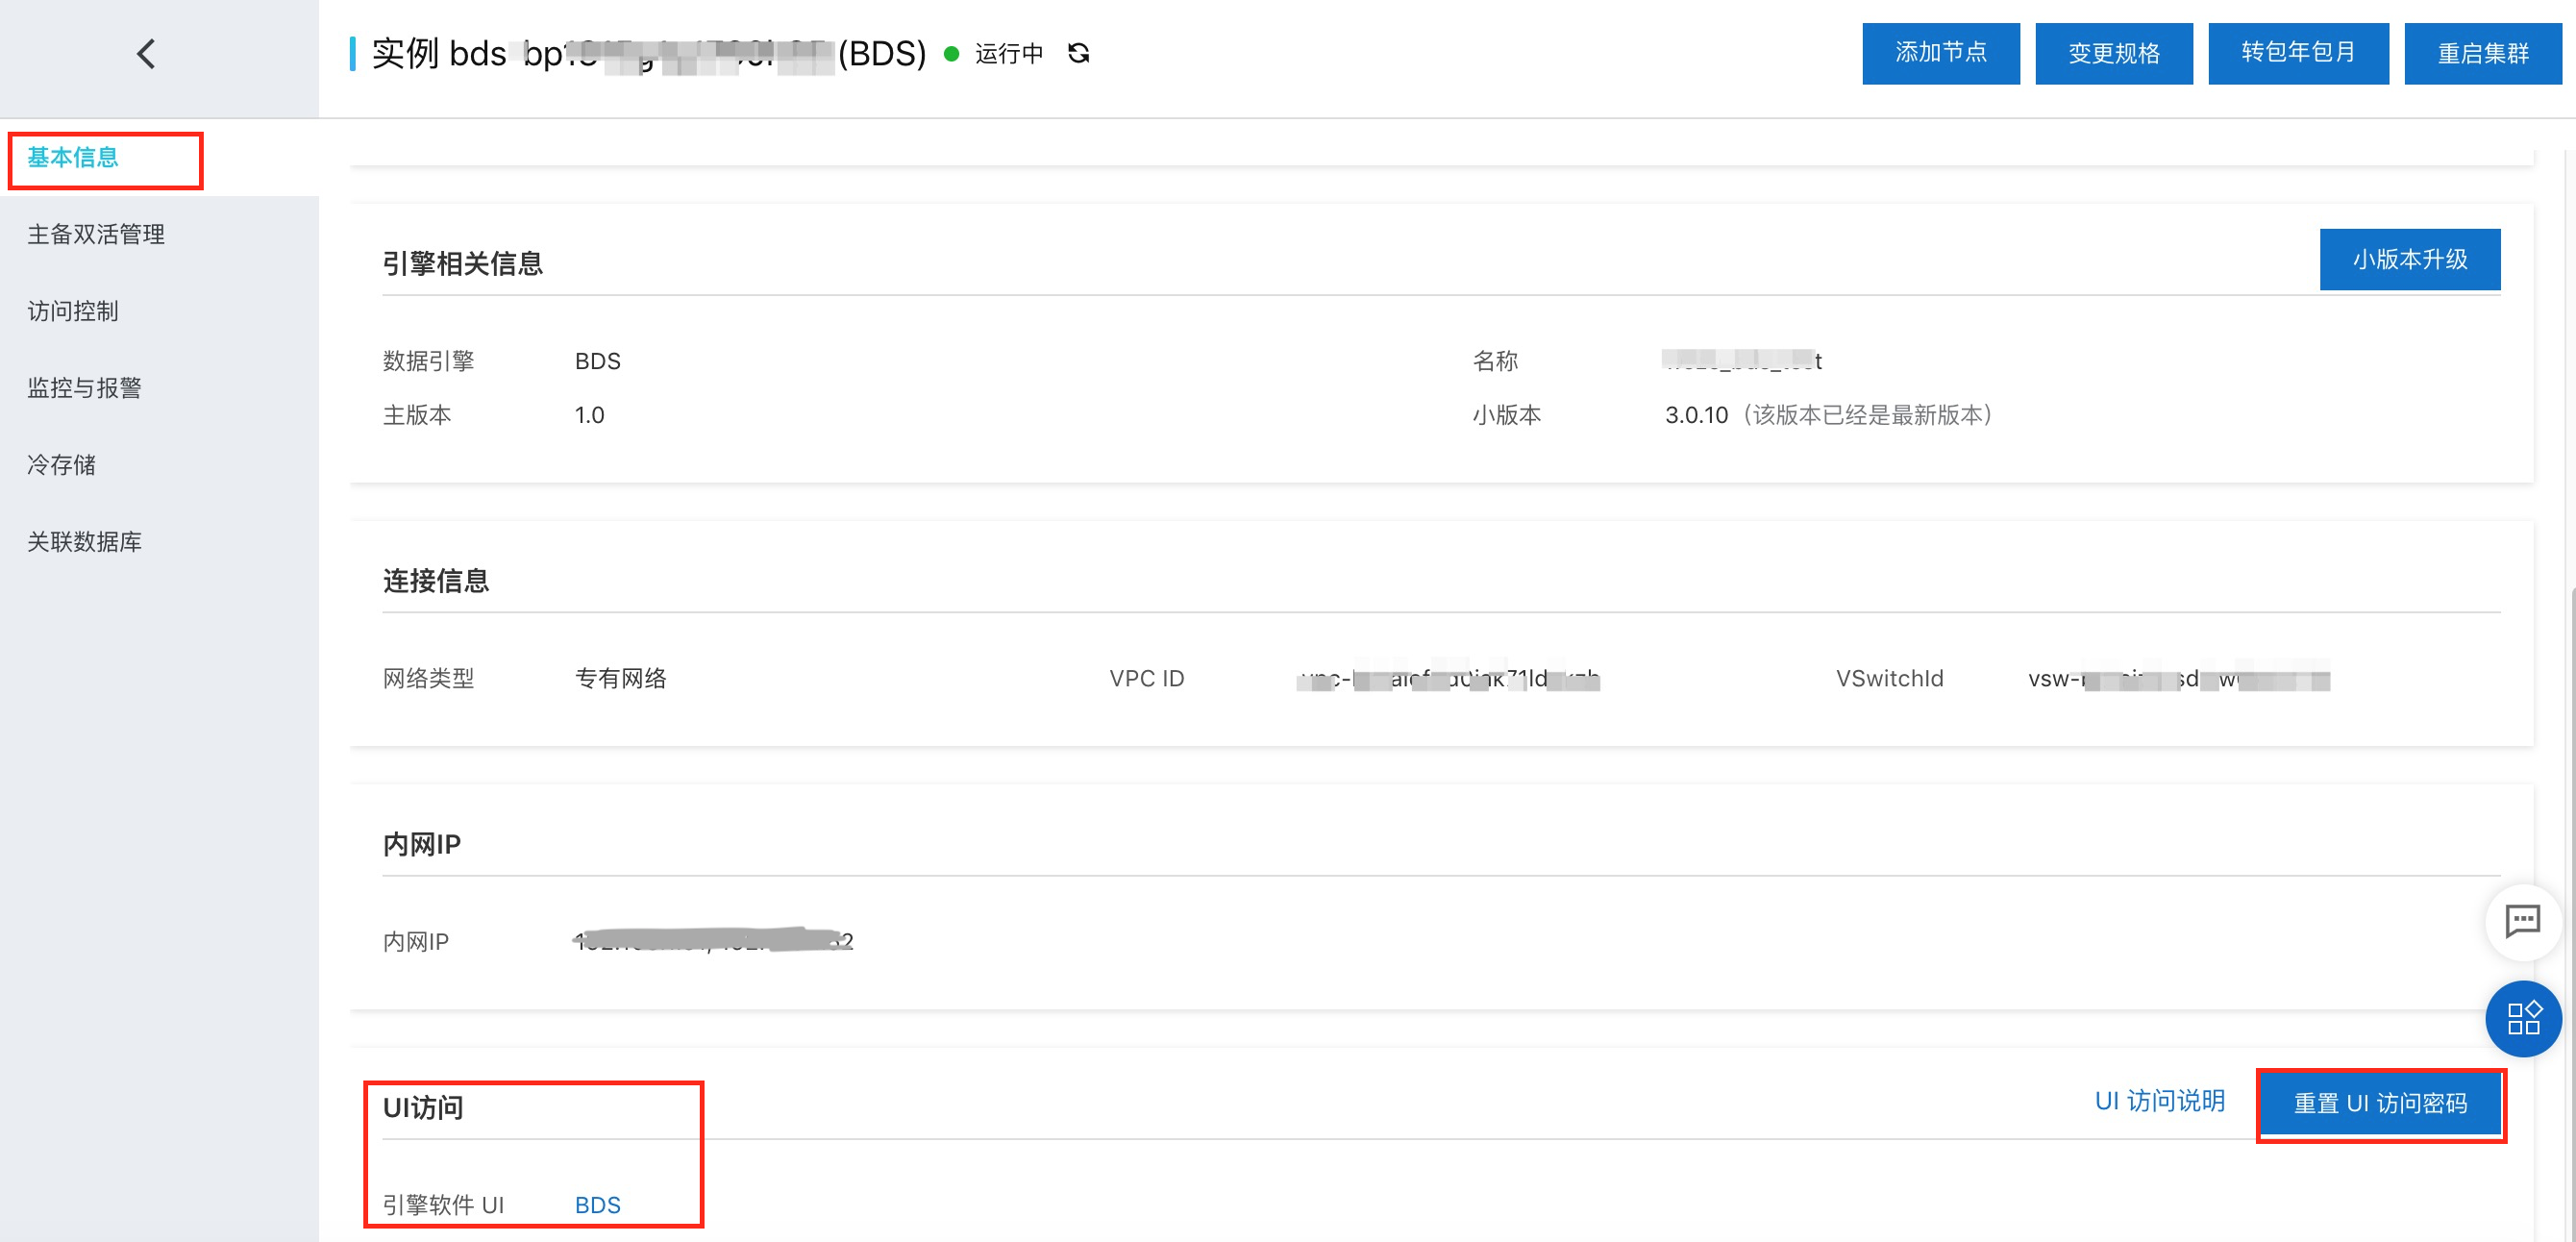This screenshot has height=1242, width=2576.
Task: Click the 内网IP section heading
Action: coord(421,845)
